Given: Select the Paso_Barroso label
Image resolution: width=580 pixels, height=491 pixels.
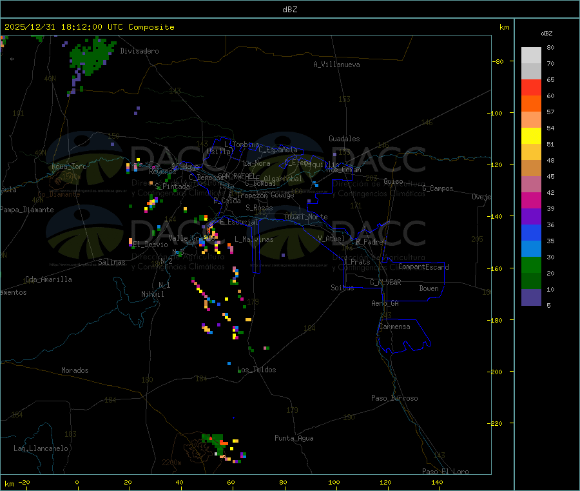Looking at the screenshot, I should point(394,398).
